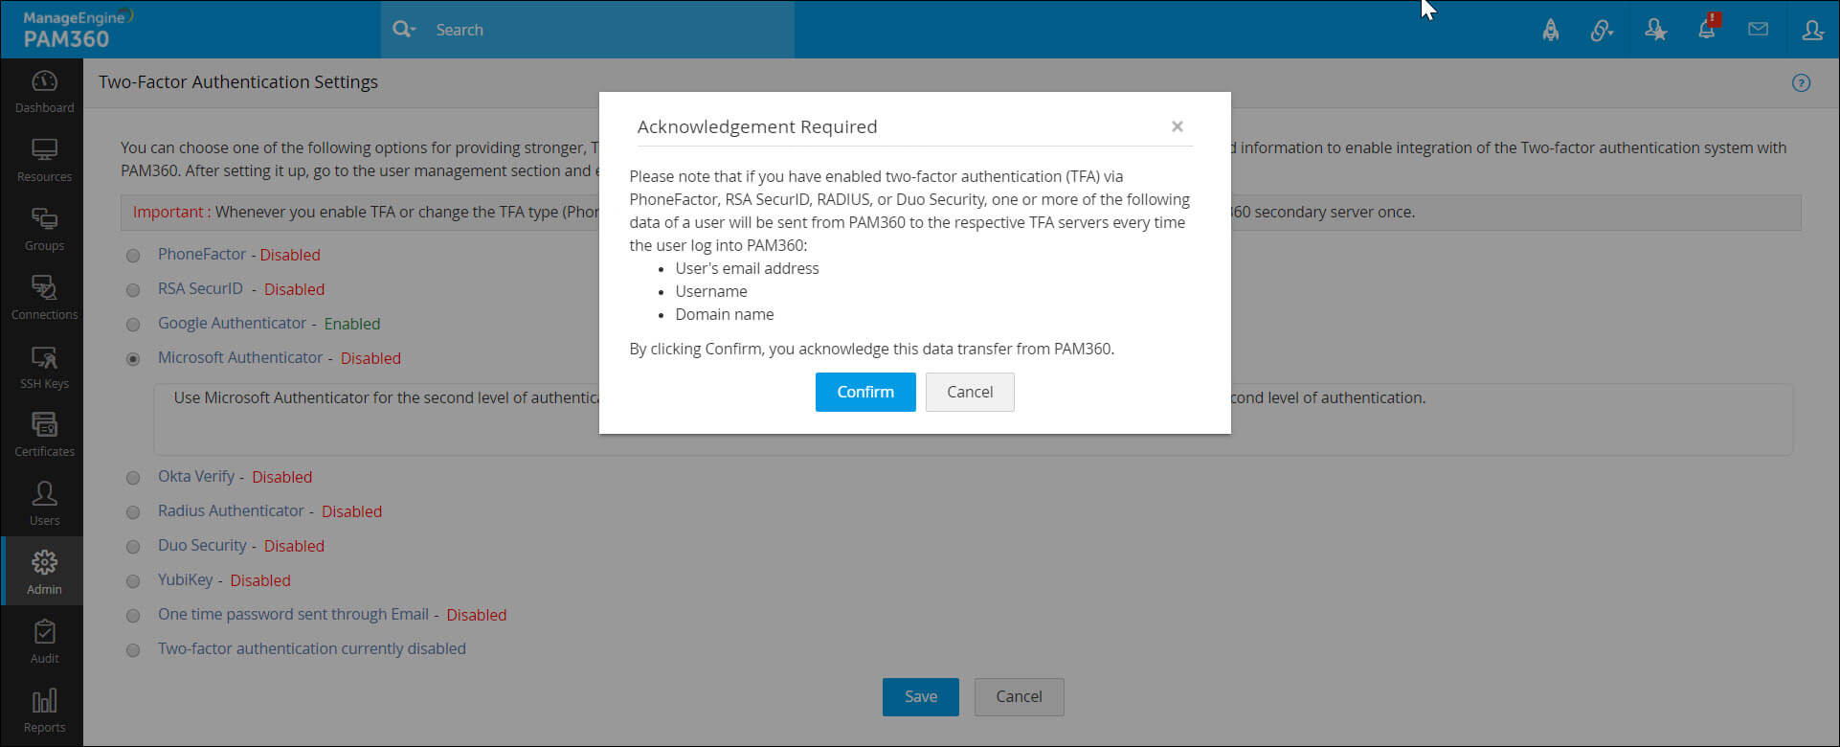Click the YubiKey option label
The image size is (1840, 747).
coord(186,579)
